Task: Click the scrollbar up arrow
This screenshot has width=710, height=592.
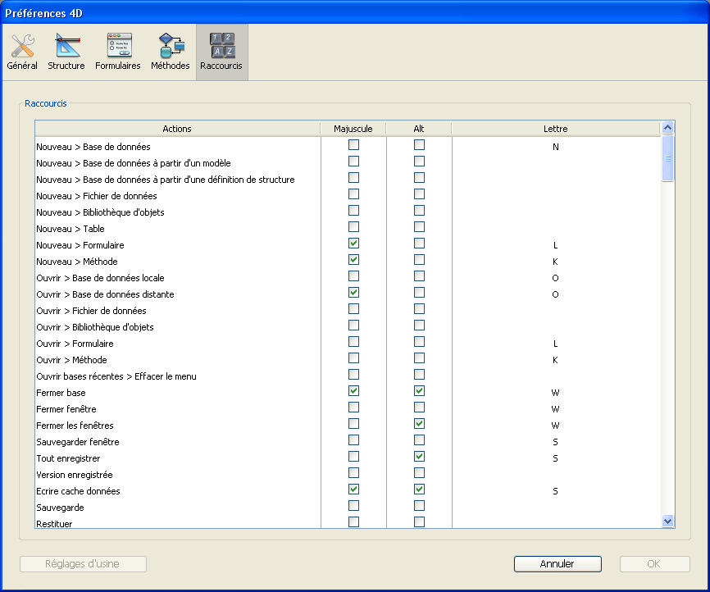Action: pyautogui.click(x=667, y=128)
